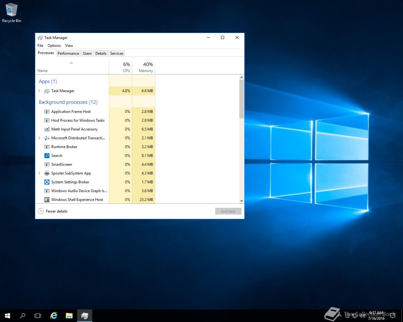403x322 pixels.
Task: Collapse view with Fewer details
Action: click(x=53, y=211)
